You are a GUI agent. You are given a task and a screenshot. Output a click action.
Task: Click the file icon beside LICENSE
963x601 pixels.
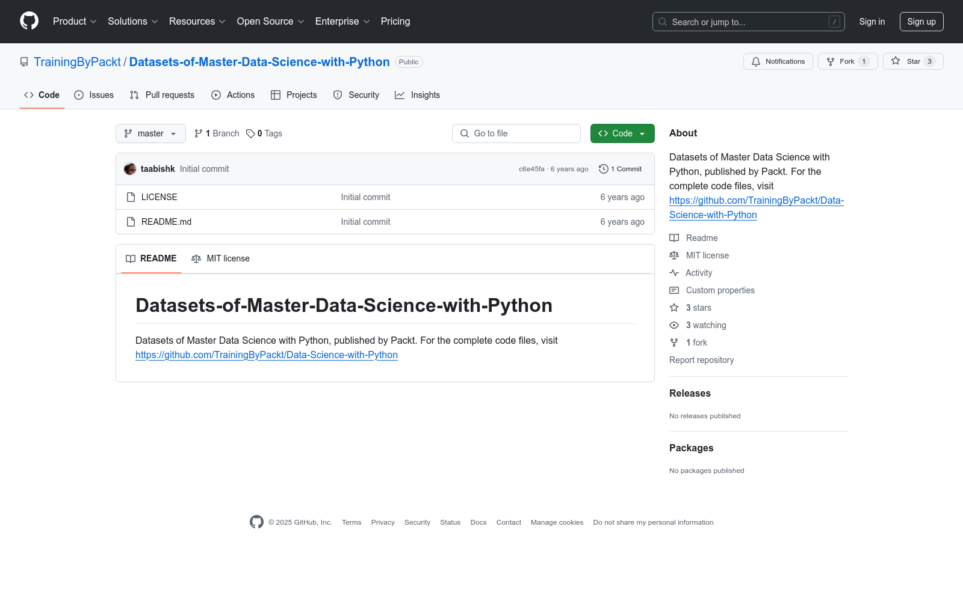pos(131,197)
